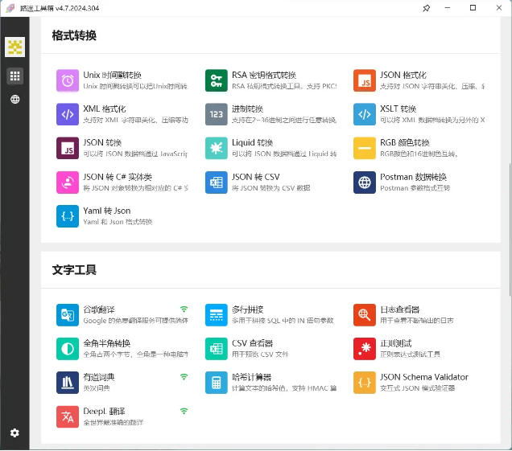Viewport: 512px width, 451px height.
Task: Select the yellow pixel logo in sidebar
Action: (14, 47)
